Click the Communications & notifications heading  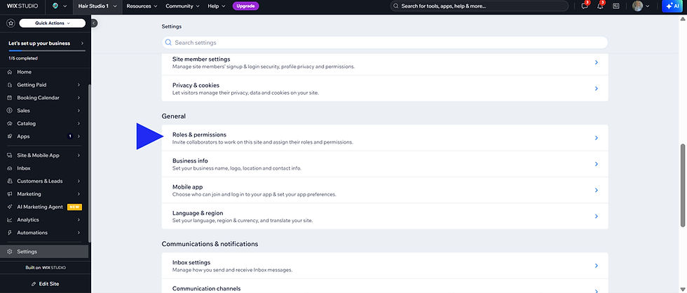[x=210, y=244]
